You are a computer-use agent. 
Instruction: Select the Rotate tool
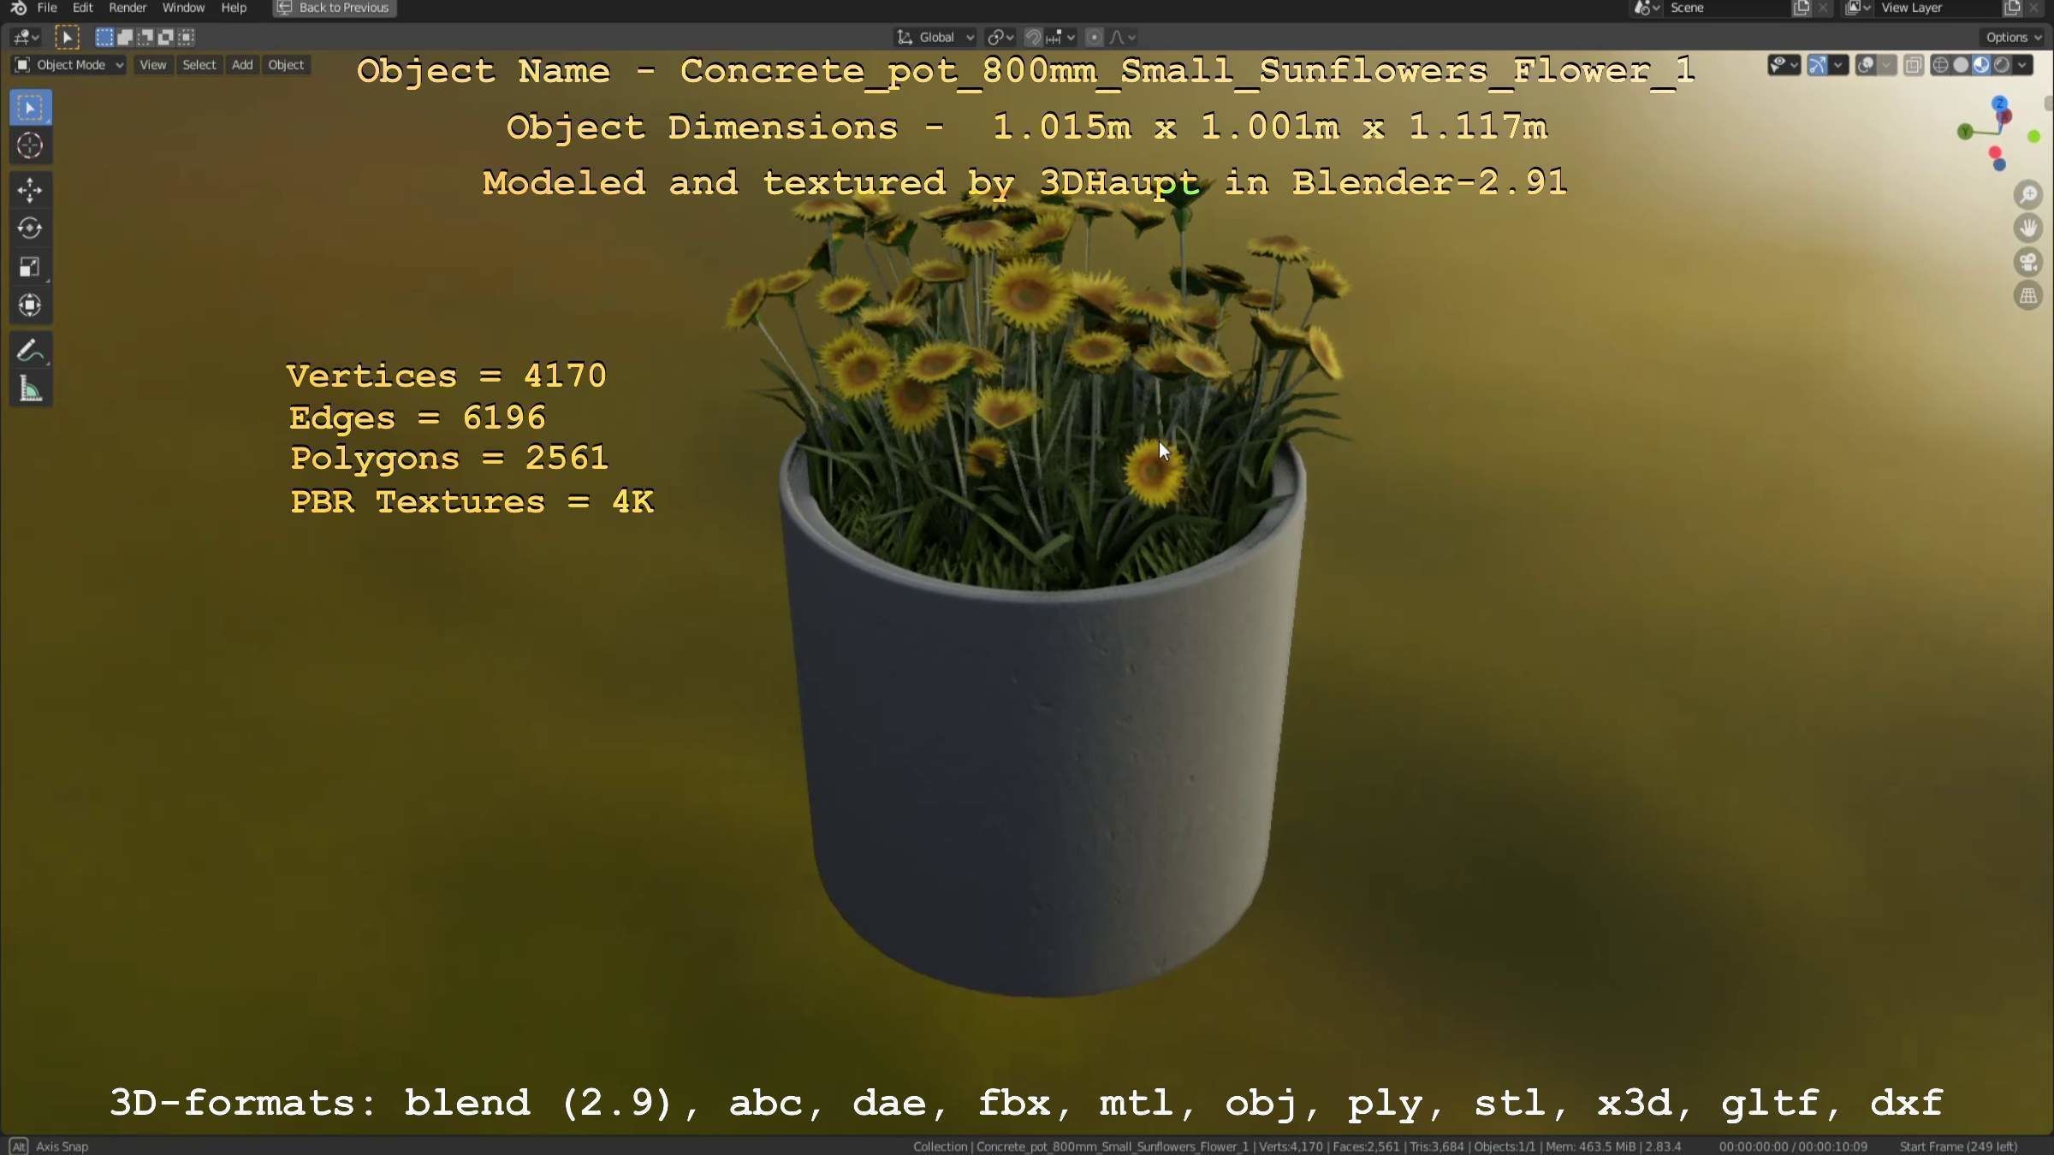pyautogui.click(x=30, y=228)
